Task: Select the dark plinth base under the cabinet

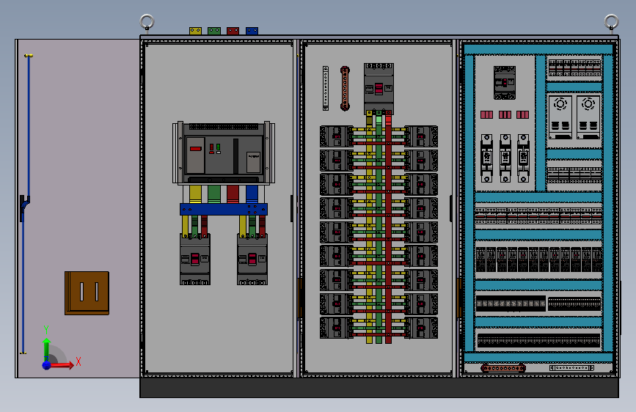Action: point(379,388)
